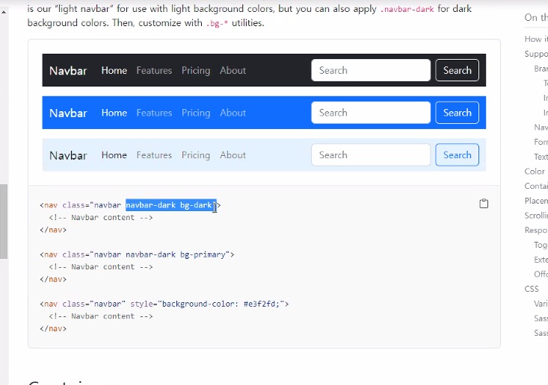Click Search button in blue navbar
Image resolution: width=548 pixels, height=385 pixels.
coord(457,113)
